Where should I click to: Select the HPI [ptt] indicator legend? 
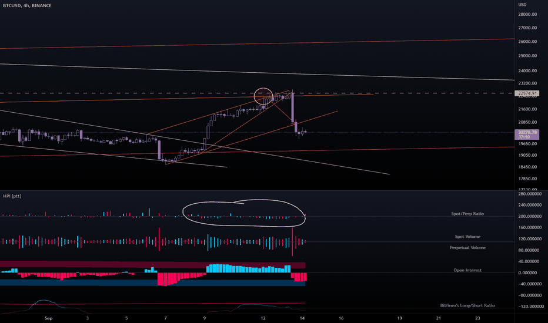coord(12,196)
